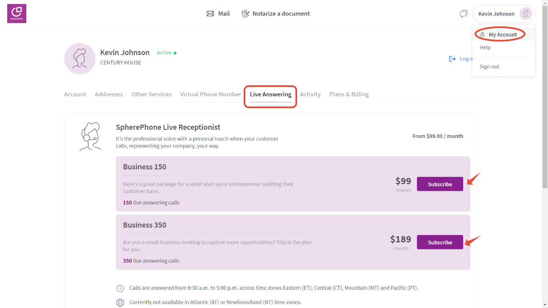This screenshot has width=548, height=308.
Task: Click the page vertical scrollbar thumb
Action: [x=545, y=97]
